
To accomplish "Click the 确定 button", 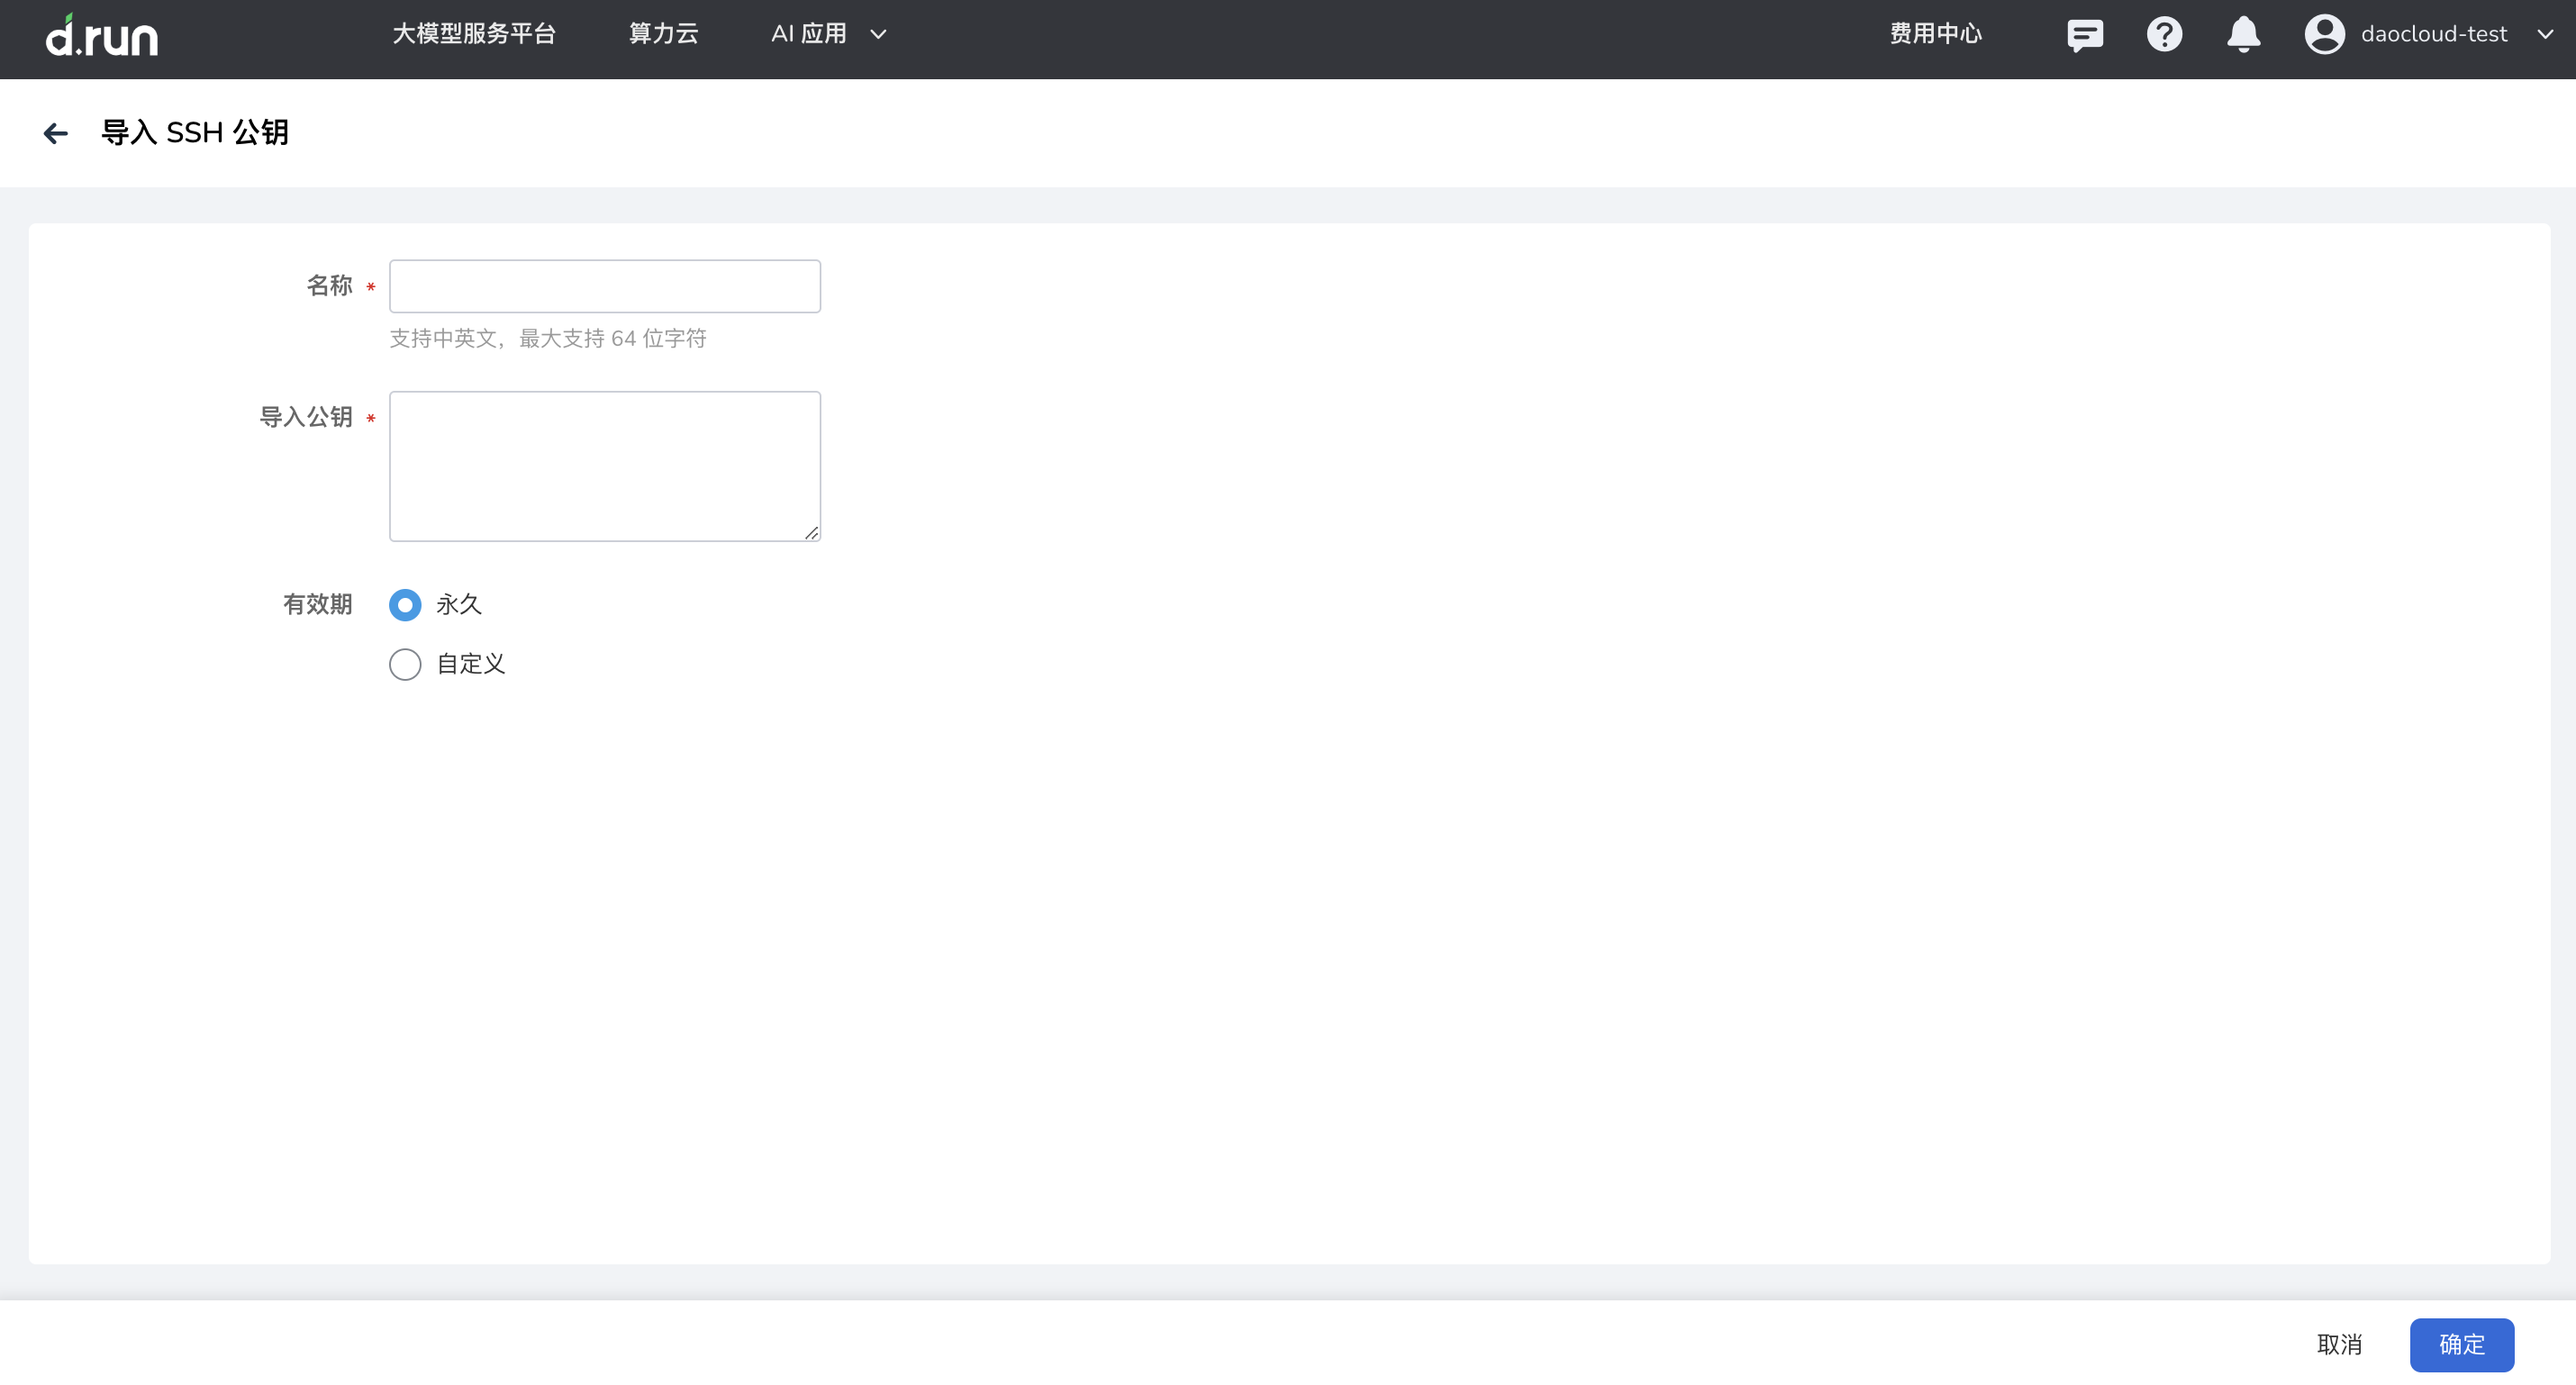I will pyautogui.click(x=2461, y=1344).
